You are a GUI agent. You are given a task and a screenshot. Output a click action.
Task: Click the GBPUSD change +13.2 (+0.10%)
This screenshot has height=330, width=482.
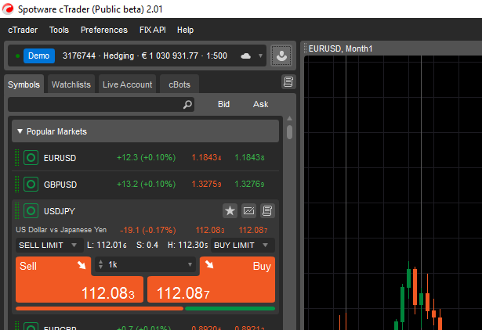coord(146,184)
